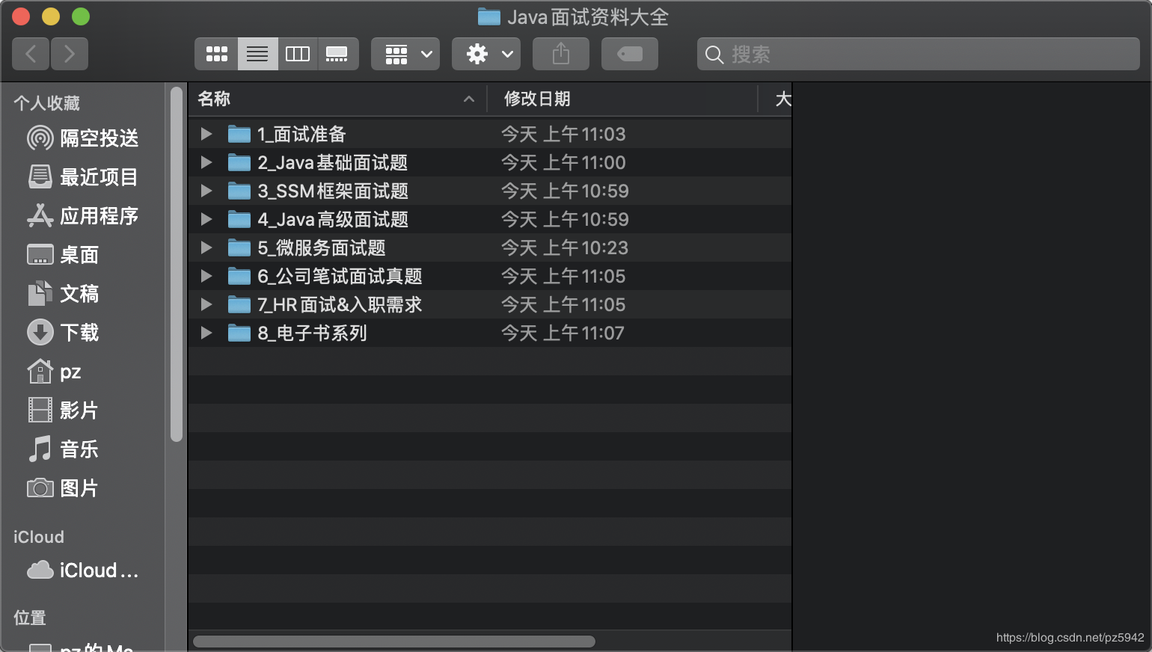Image resolution: width=1152 pixels, height=652 pixels.
Task: Click the horizontal scrollbar at the bottom
Action: point(394,641)
